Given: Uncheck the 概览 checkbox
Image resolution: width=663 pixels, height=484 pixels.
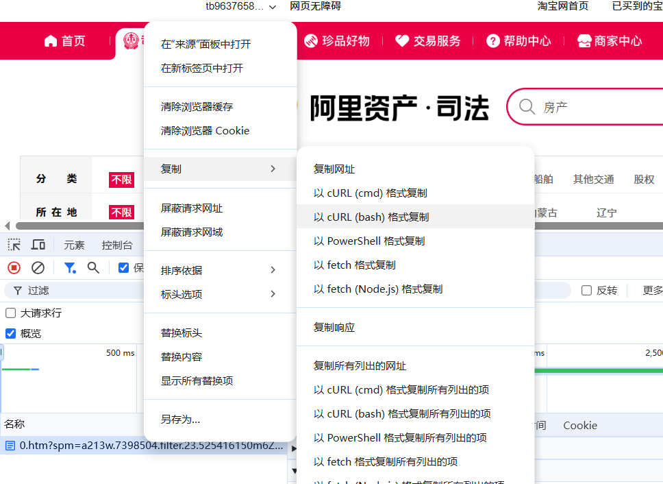Looking at the screenshot, I should click(x=10, y=334).
